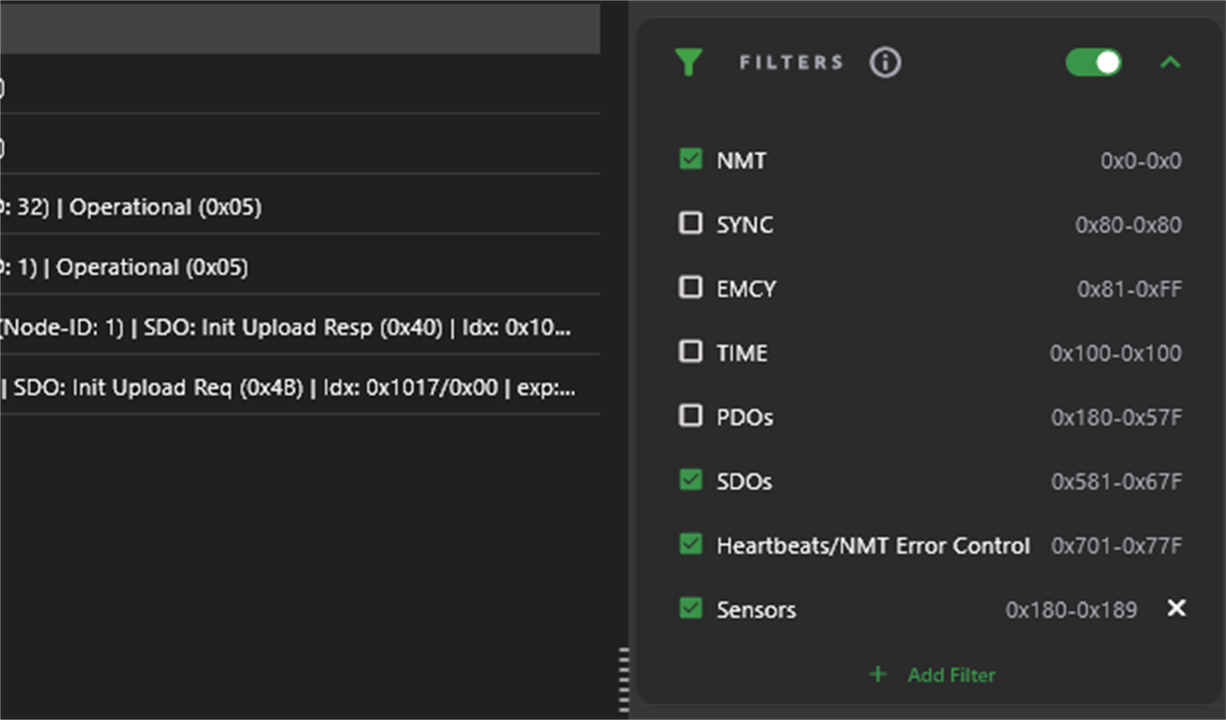Remove the Sensors filter with the X
1226x720 pixels.
(1177, 608)
